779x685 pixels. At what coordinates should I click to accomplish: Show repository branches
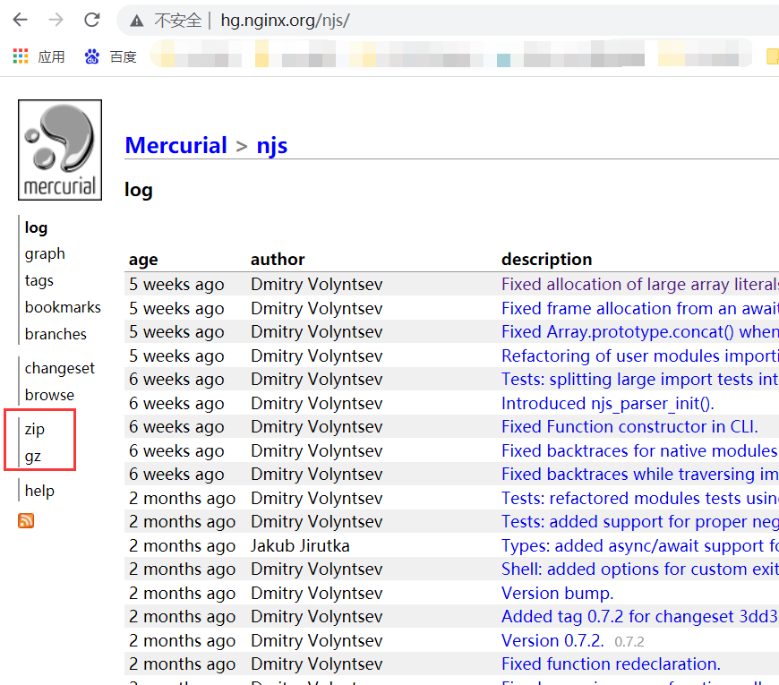(x=55, y=333)
